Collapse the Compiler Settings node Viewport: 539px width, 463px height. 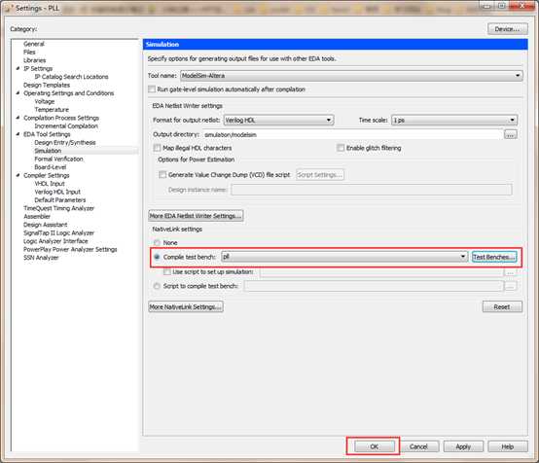[18, 175]
